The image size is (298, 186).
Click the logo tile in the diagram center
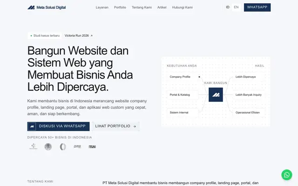(216, 95)
